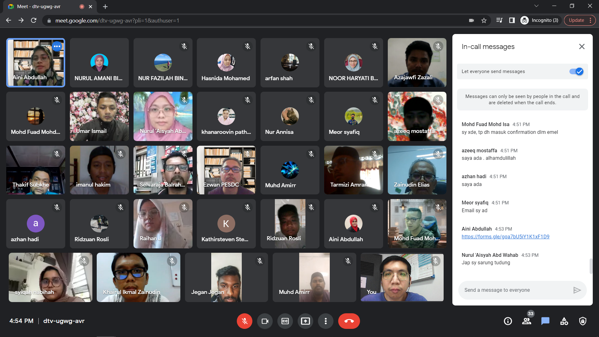Click the send message arrow
Screen dimensions: 599x337
point(577,290)
